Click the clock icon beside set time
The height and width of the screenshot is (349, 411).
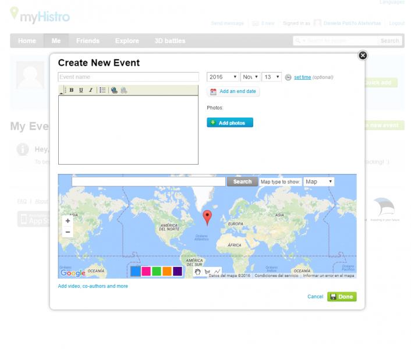pyautogui.click(x=288, y=77)
